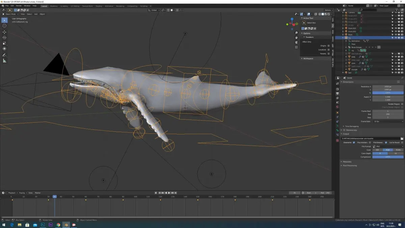Expand the Post Processing panel
405x228 pixels.
click(x=350, y=166)
